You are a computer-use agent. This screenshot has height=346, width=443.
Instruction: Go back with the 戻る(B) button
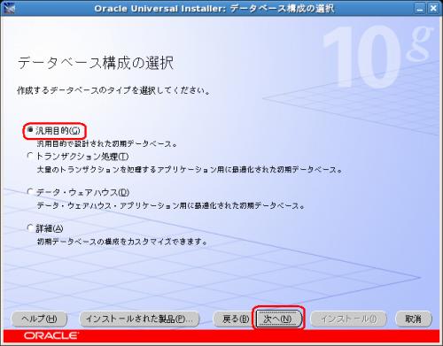click(231, 319)
